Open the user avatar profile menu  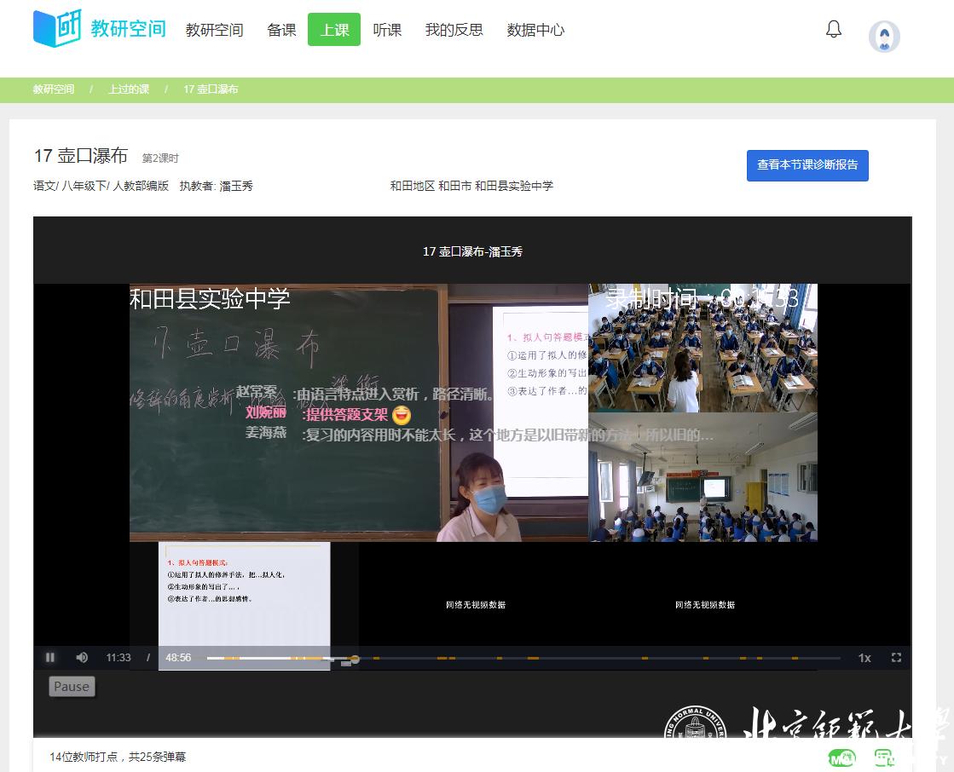tap(884, 37)
